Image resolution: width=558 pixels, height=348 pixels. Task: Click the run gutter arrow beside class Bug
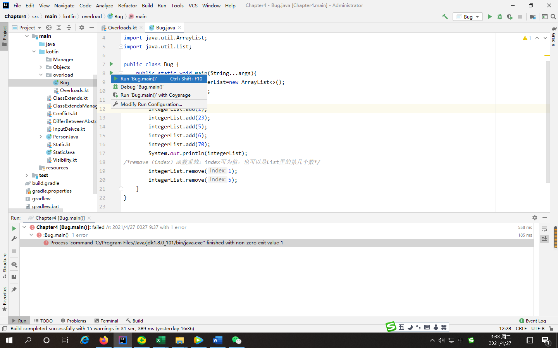point(112,64)
